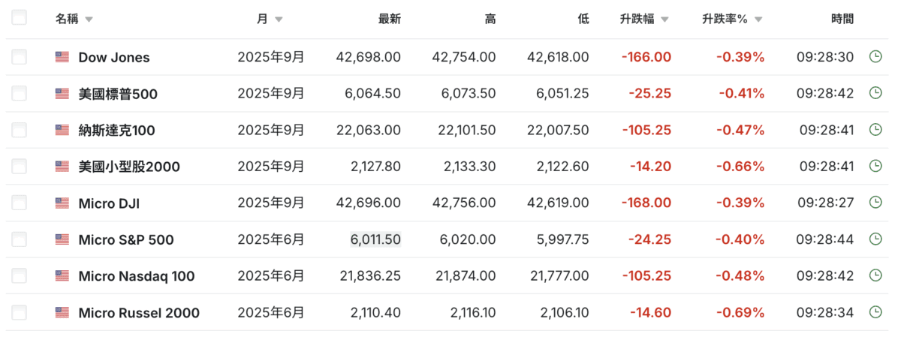The width and height of the screenshot is (901, 343).
Task: Check the box for Dow Jones row
Action: (20, 57)
